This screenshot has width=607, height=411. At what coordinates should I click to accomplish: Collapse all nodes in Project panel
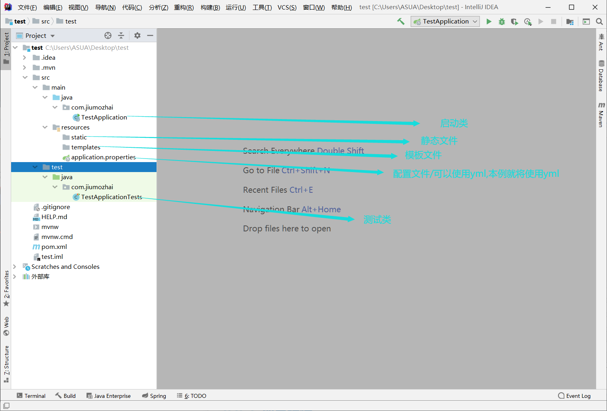[121, 35]
